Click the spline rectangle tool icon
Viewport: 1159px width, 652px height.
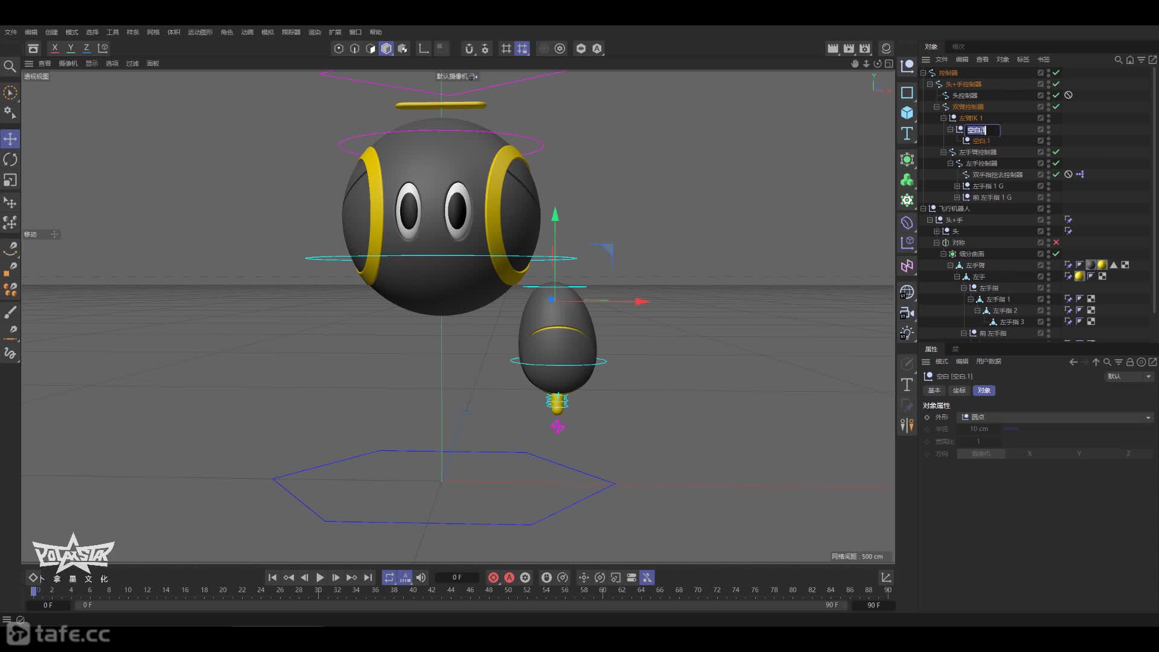click(907, 92)
